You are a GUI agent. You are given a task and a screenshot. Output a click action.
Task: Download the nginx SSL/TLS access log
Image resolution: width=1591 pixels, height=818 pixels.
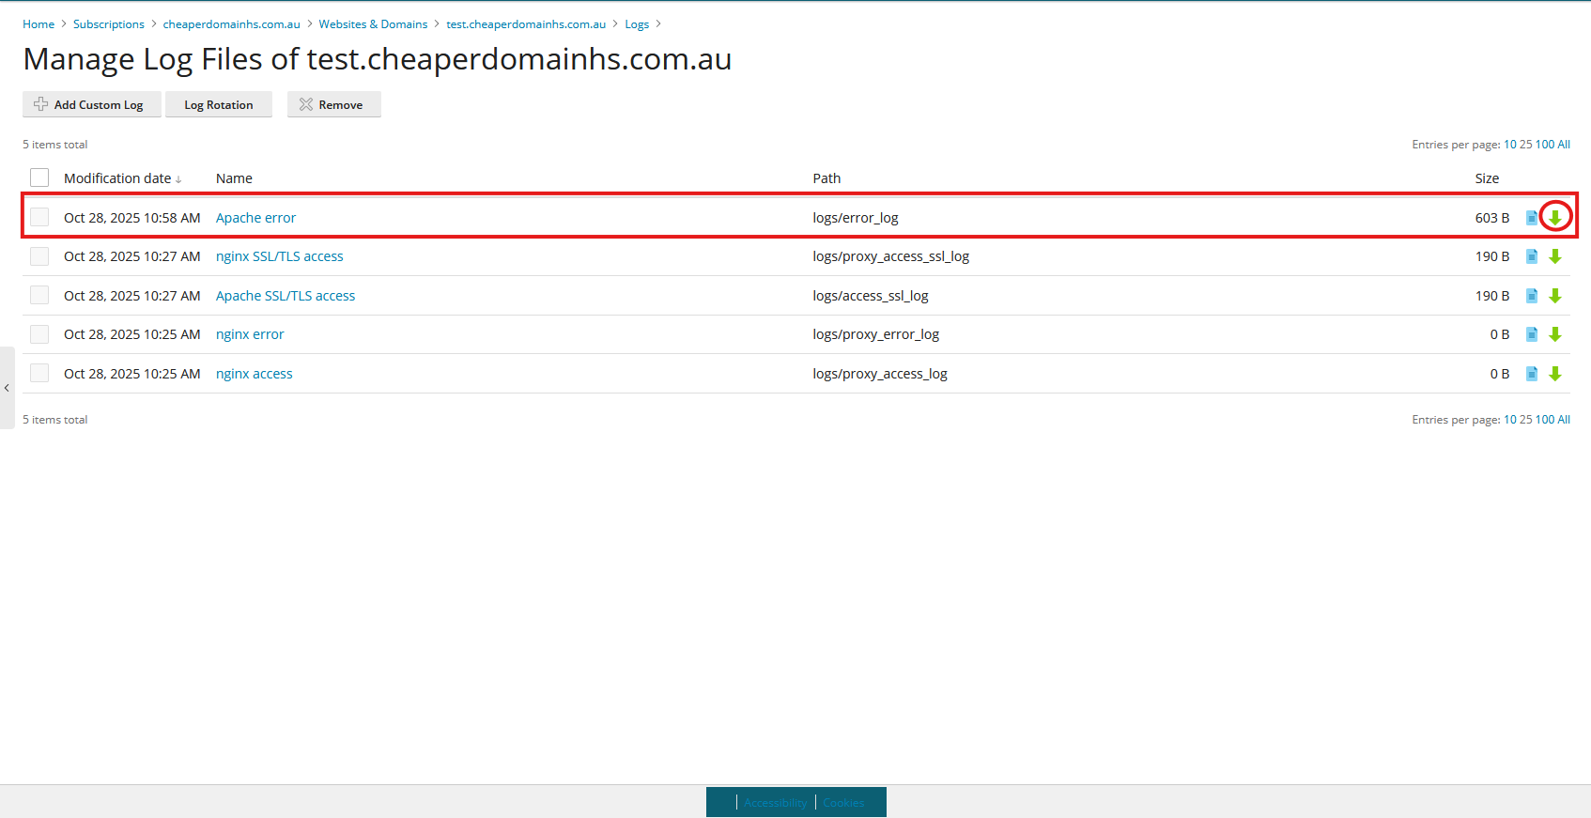pyautogui.click(x=1555, y=256)
